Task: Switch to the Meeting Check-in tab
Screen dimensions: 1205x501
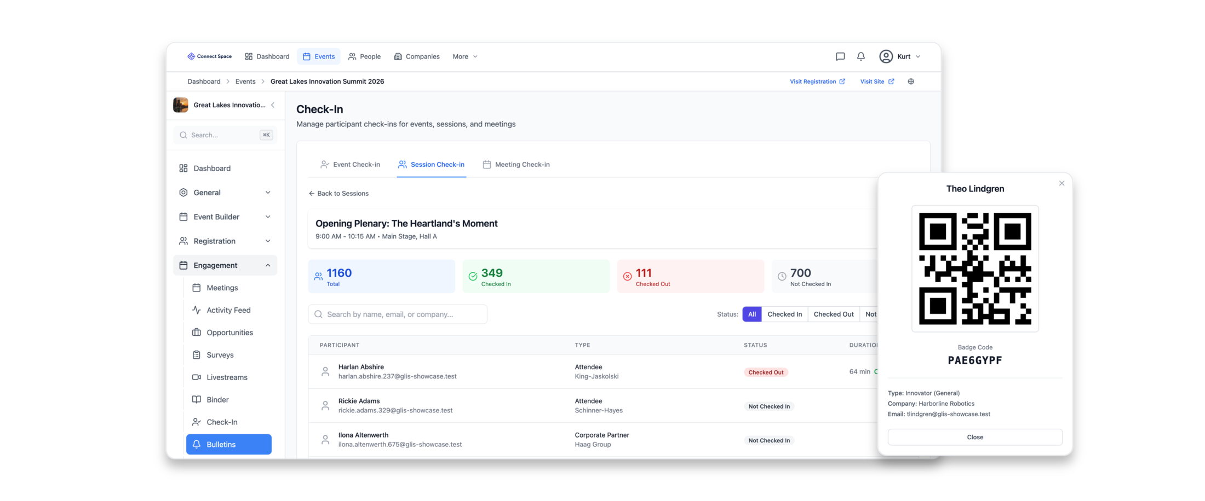Action: tap(517, 165)
